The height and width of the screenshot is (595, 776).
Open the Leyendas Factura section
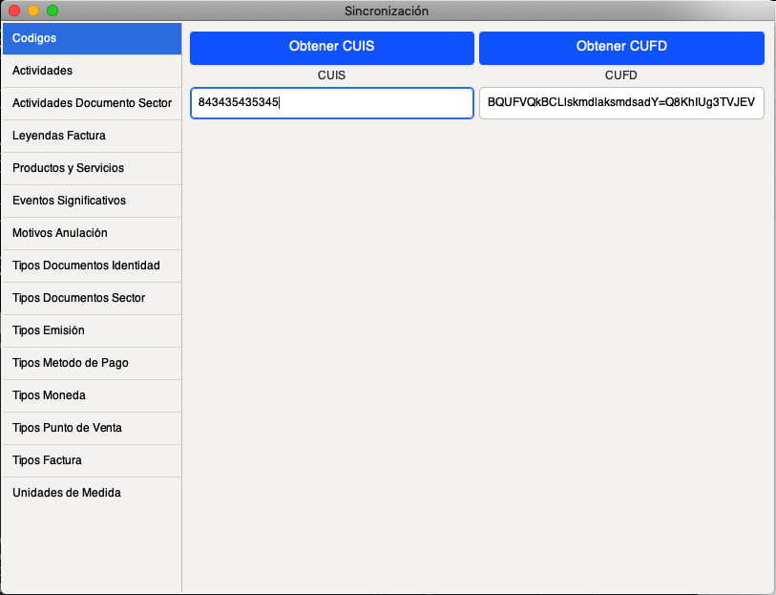pyautogui.click(x=91, y=136)
